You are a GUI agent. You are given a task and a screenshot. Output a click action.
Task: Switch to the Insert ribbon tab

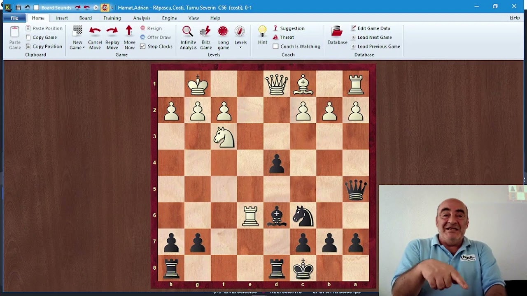62,18
